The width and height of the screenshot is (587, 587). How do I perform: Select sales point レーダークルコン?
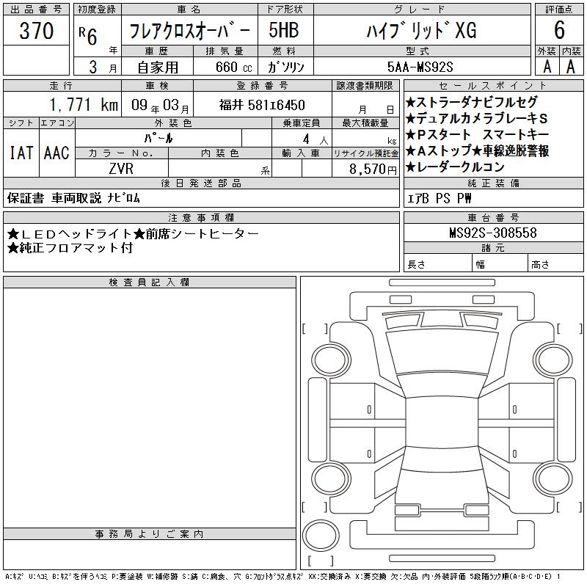(x=455, y=167)
